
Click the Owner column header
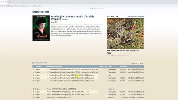click(110, 66)
